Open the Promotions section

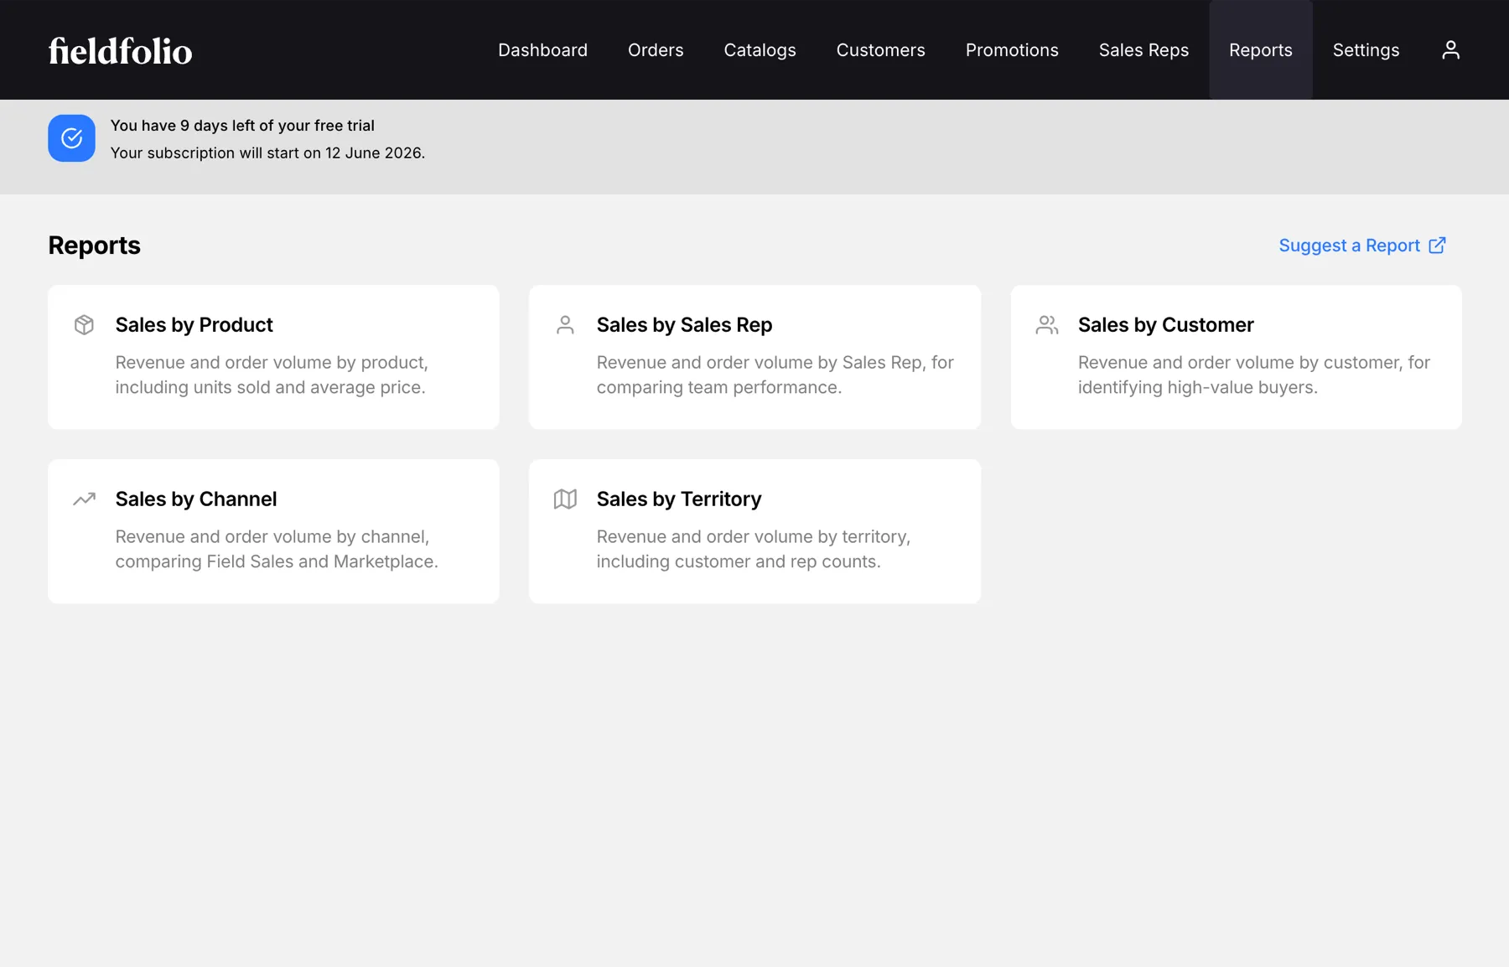(1012, 50)
